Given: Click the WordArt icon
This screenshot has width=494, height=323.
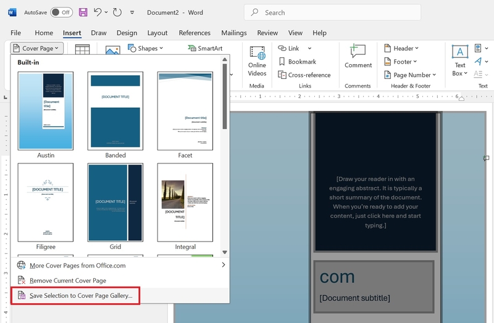Looking at the screenshot, I should click(x=478, y=61).
